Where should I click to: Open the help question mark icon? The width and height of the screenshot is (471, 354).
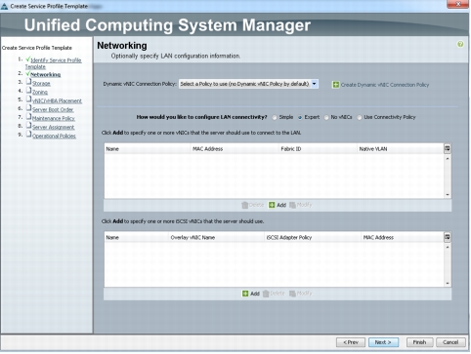460,44
